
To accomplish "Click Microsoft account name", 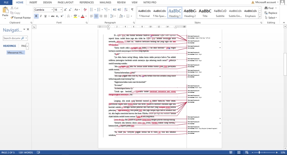I will (265, 2).
